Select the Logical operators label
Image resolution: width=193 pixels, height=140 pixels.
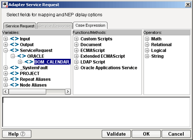pyautogui.click(x=159, y=50)
